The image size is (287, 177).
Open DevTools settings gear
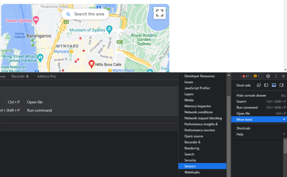[x=268, y=76]
